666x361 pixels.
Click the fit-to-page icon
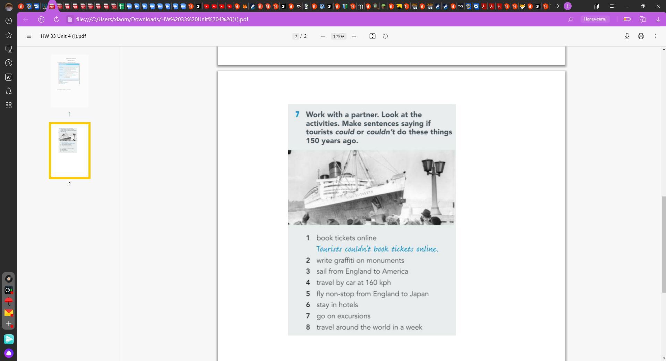click(x=373, y=36)
